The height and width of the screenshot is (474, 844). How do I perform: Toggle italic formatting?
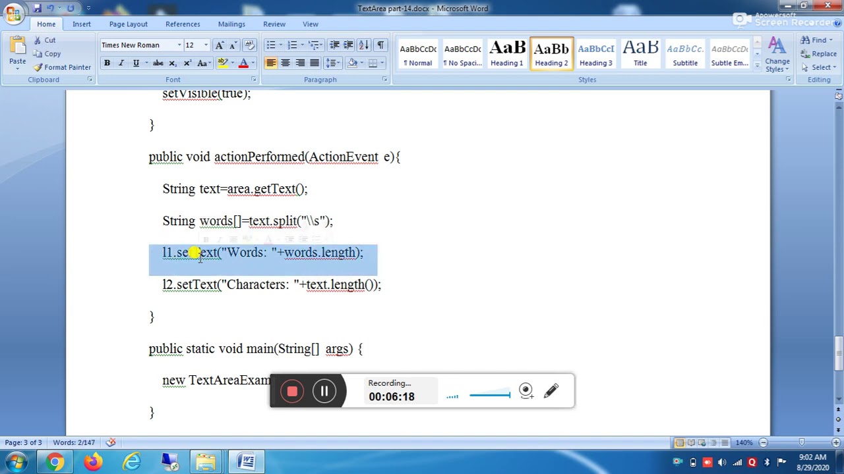coord(121,63)
